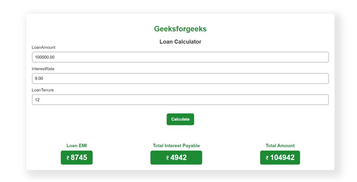Click the Loan EMI heading
This screenshot has height=182, width=357.
(x=77, y=146)
